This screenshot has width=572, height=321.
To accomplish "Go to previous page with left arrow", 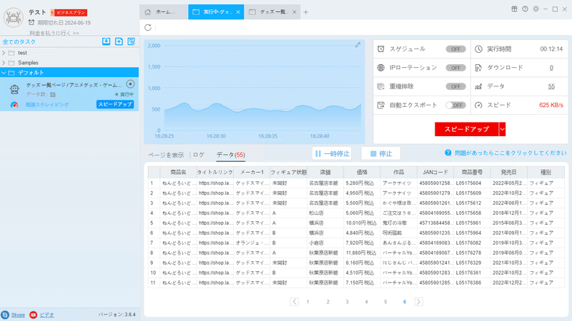I will click(x=295, y=302).
